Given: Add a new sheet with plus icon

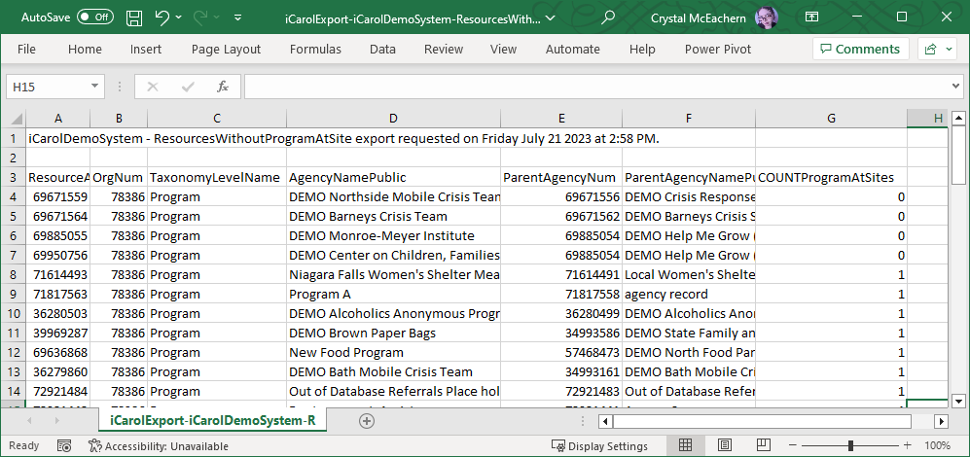Looking at the screenshot, I should point(367,421).
